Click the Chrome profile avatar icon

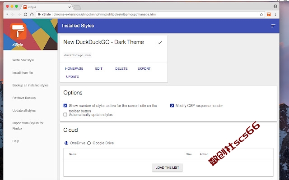[275, 6]
